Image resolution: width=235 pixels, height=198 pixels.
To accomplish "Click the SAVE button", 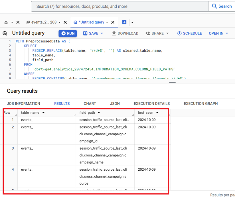I will click(x=91, y=33).
